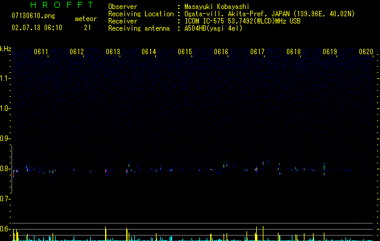Click the 0611 time marker

[41, 52]
